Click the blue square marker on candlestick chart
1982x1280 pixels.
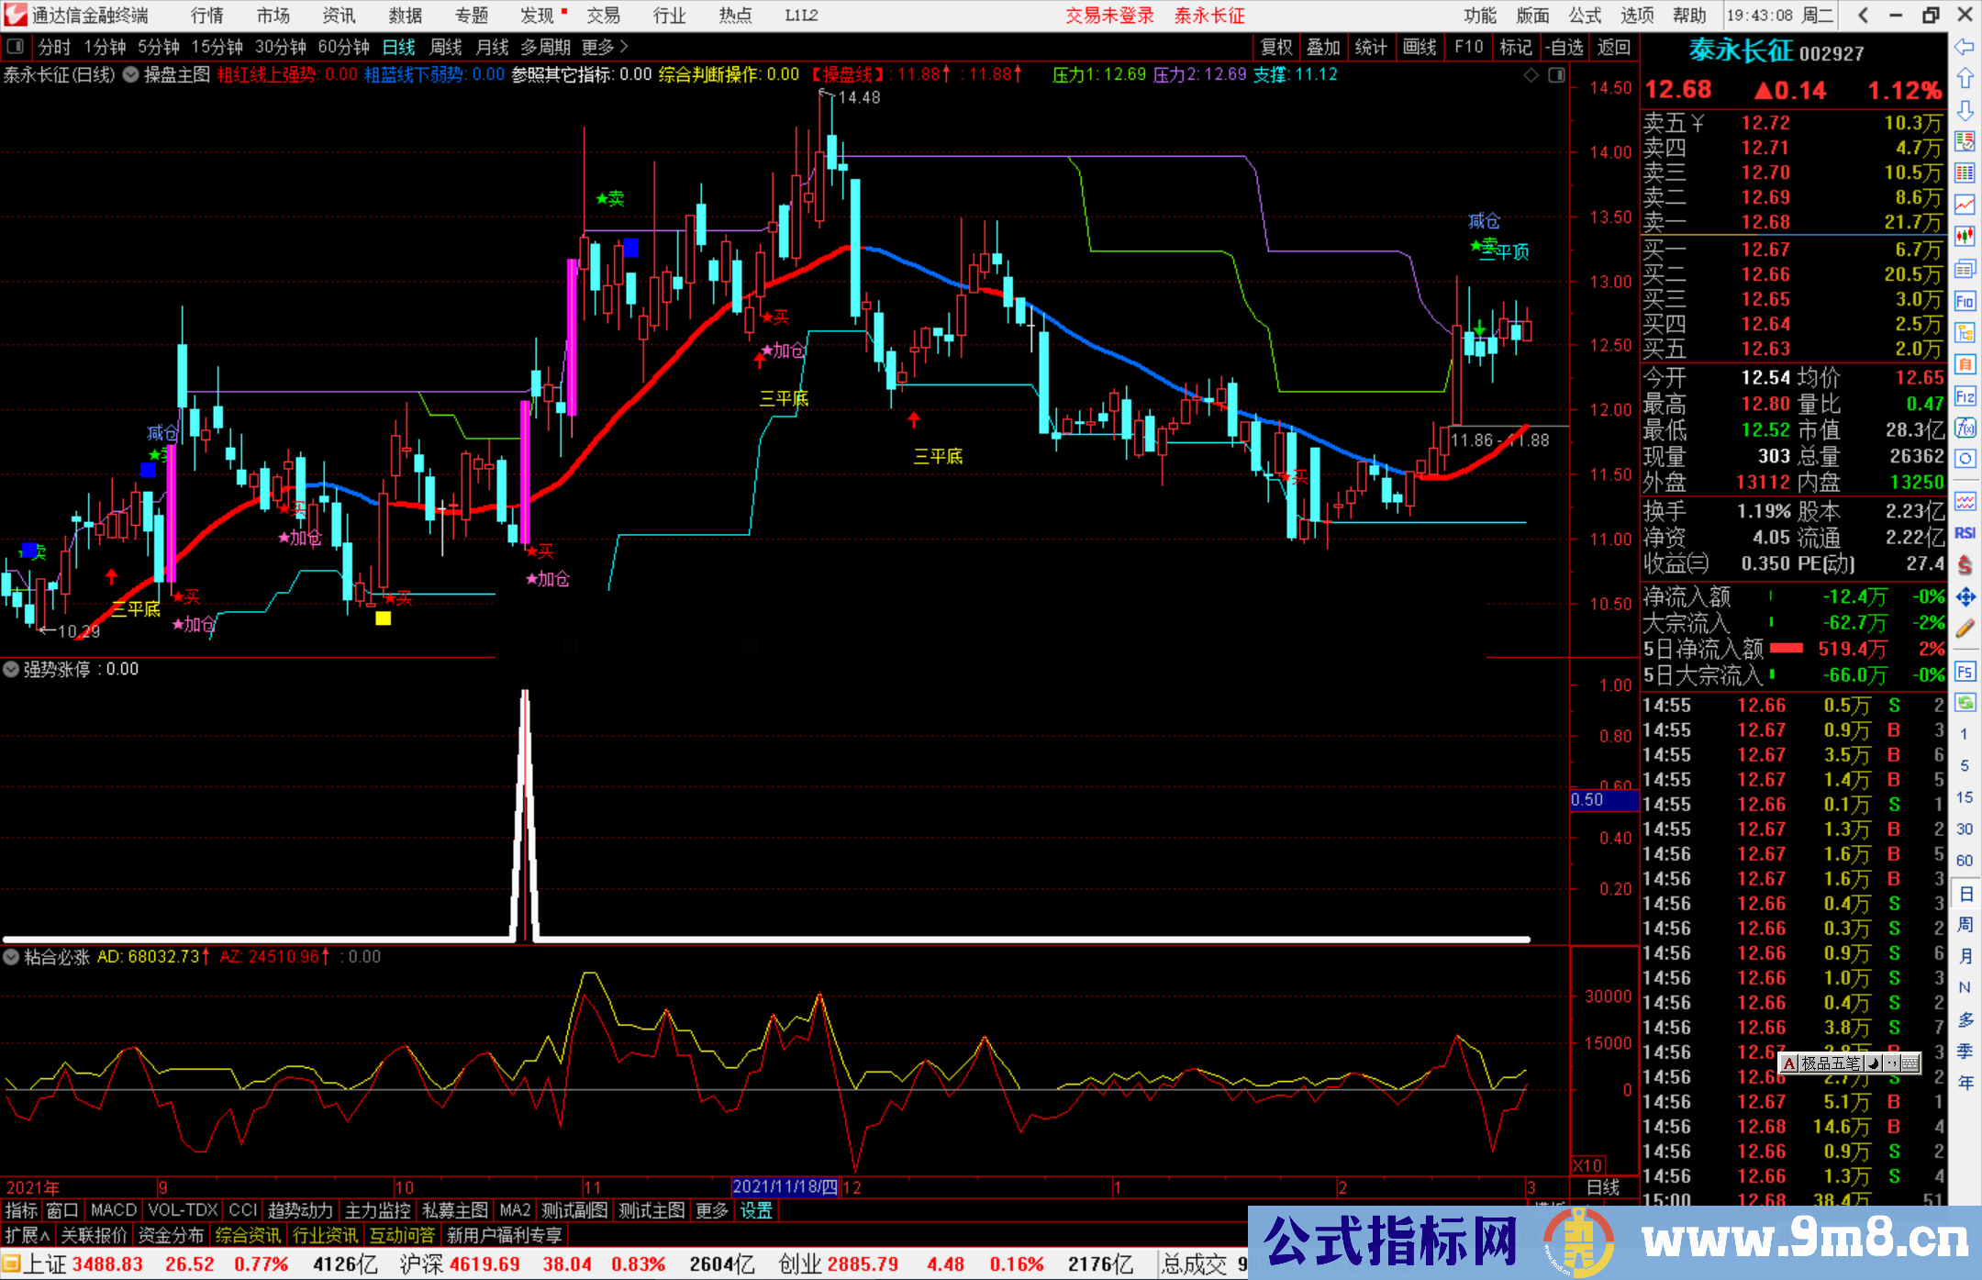[630, 248]
